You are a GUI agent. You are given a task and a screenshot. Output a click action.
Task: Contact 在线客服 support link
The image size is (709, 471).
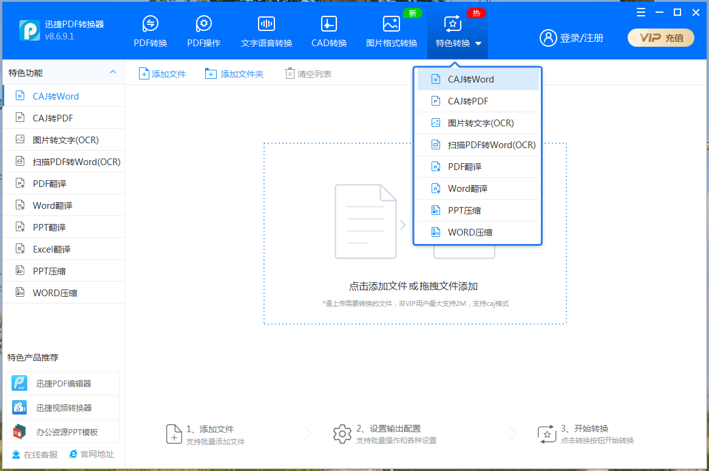click(35, 454)
